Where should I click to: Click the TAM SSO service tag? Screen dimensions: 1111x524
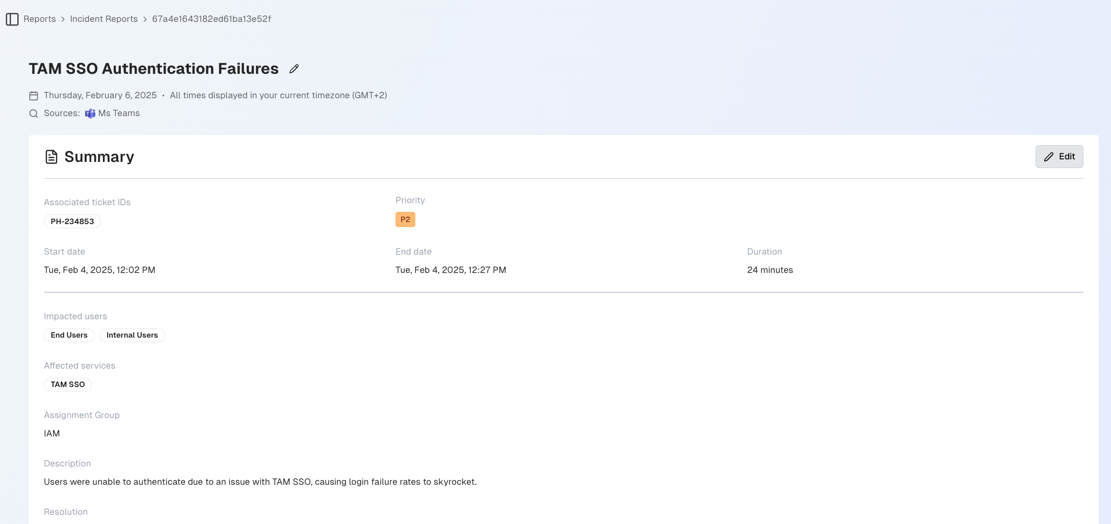pos(68,384)
